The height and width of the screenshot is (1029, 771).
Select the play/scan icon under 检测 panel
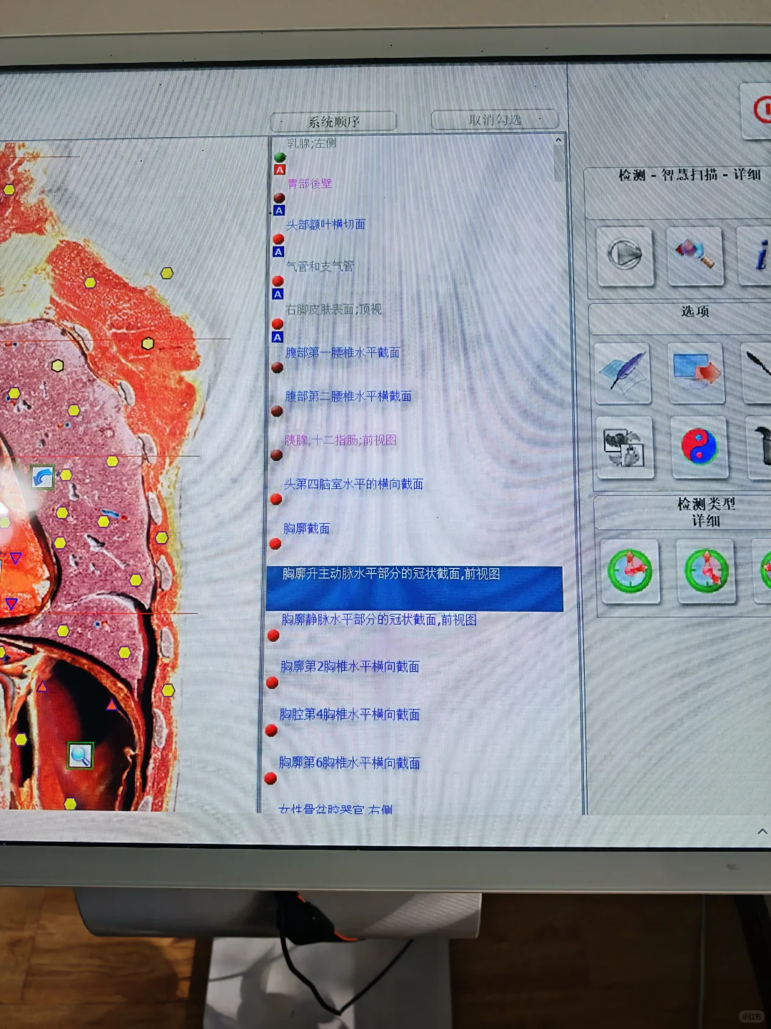[625, 256]
